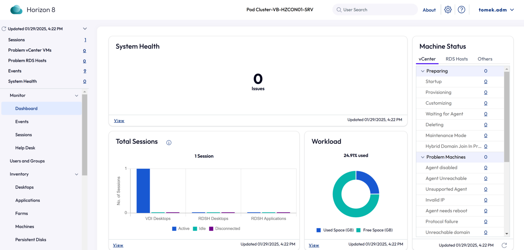This screenshot has width=524, height=250.
Task: Click the magnifier icon in User Search
Action: coord(339,10)
